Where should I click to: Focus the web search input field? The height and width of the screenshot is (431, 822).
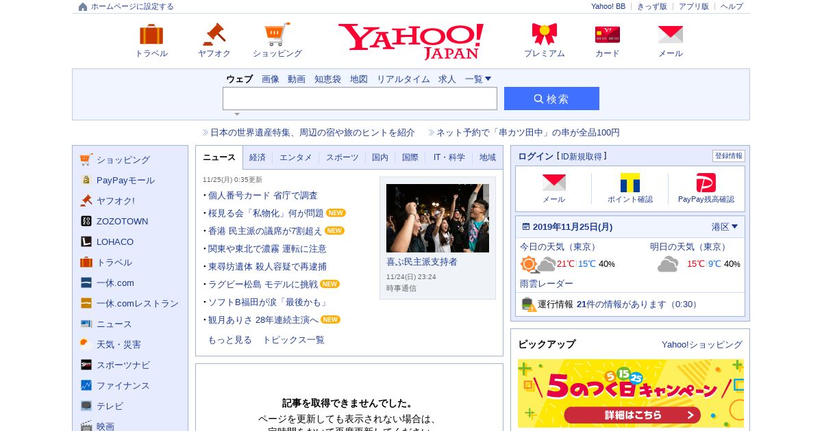360,99
